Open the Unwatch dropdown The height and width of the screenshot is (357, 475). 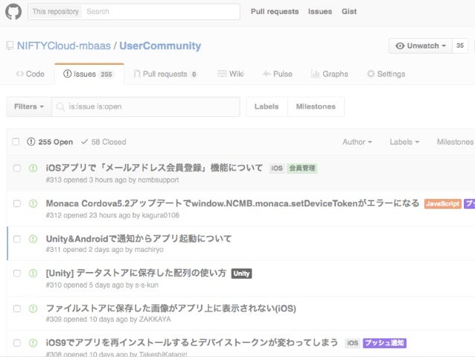coord(421,45)
